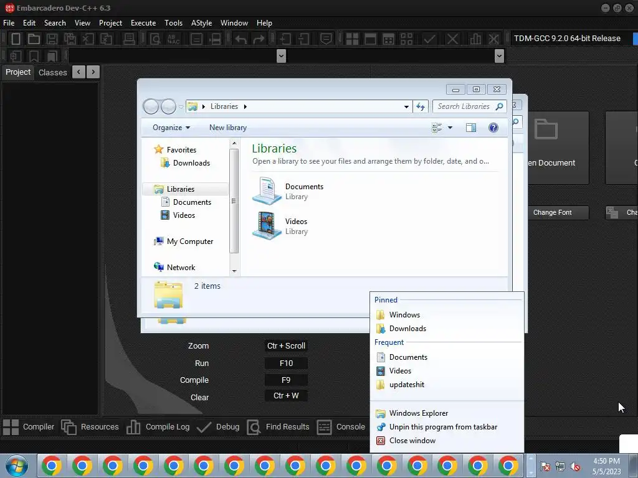Click the first Chrome icon on taskbar
The image size is (638, 478).
[52, 466]
